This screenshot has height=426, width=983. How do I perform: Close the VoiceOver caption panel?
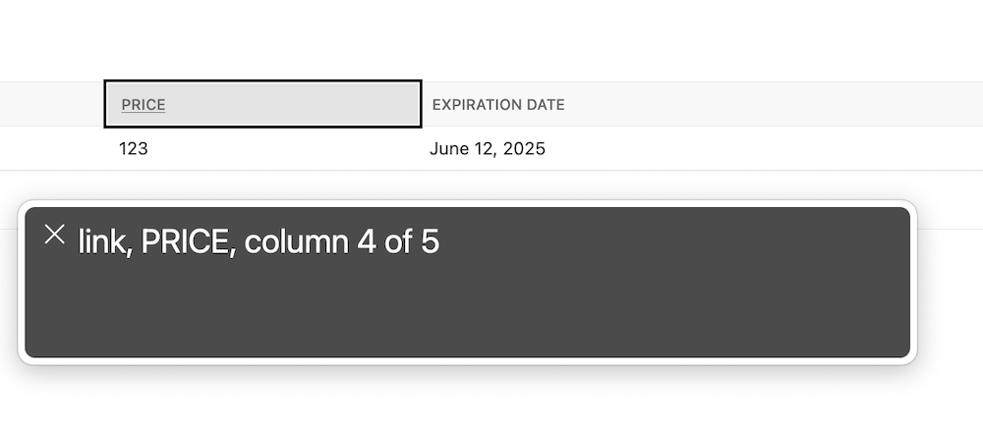(x=54, y=235)
